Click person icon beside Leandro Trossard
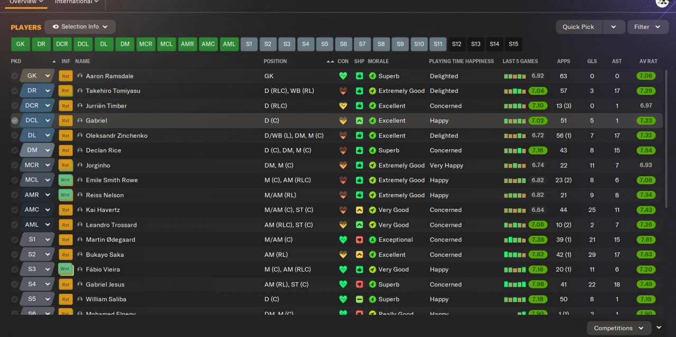The height and width of the screenshot is (337, 676). click(80, 225)
